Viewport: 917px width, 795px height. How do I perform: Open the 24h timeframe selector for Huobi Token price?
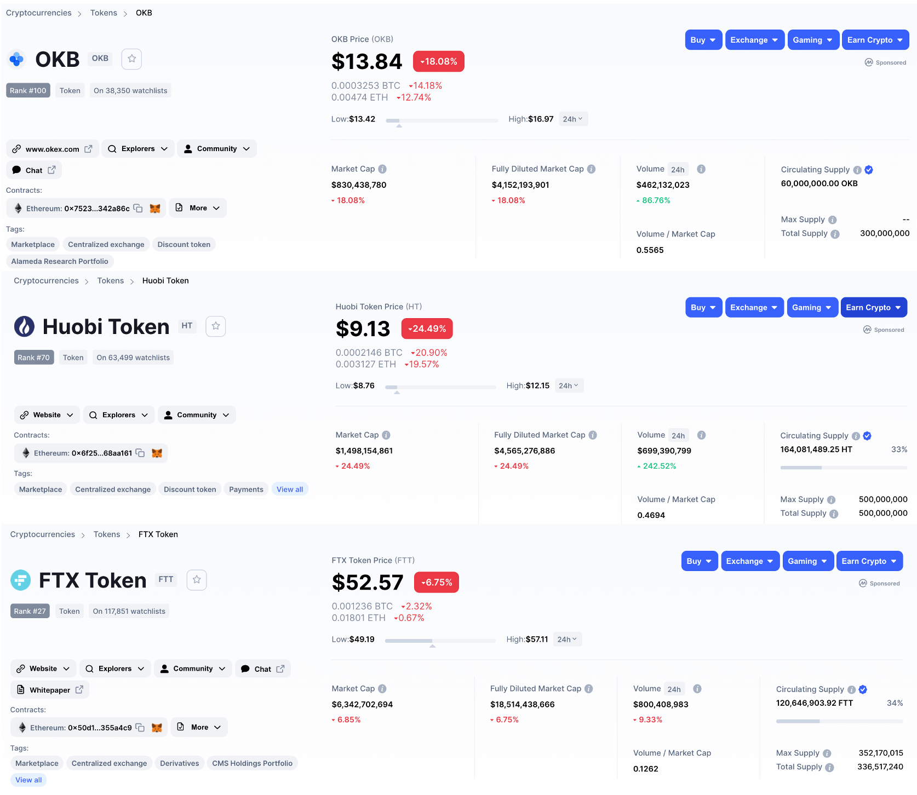click(x=569, y=385)
